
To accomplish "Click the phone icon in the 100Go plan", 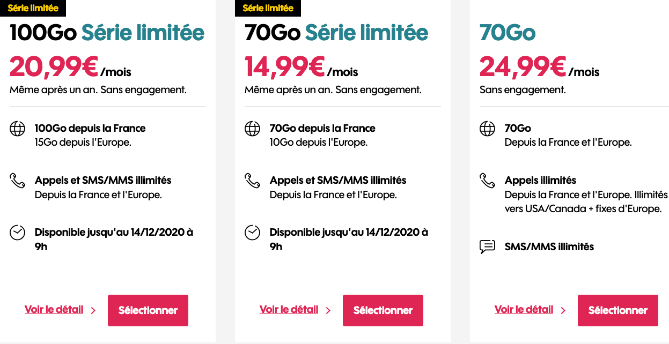I will (18, 181).
